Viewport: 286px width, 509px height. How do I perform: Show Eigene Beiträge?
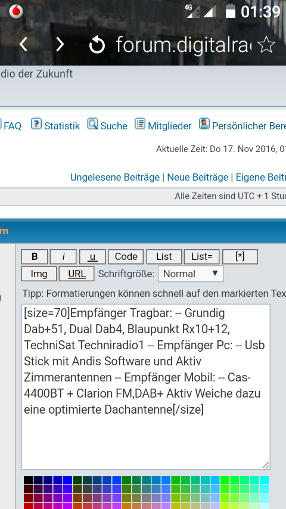click(261, 177)
